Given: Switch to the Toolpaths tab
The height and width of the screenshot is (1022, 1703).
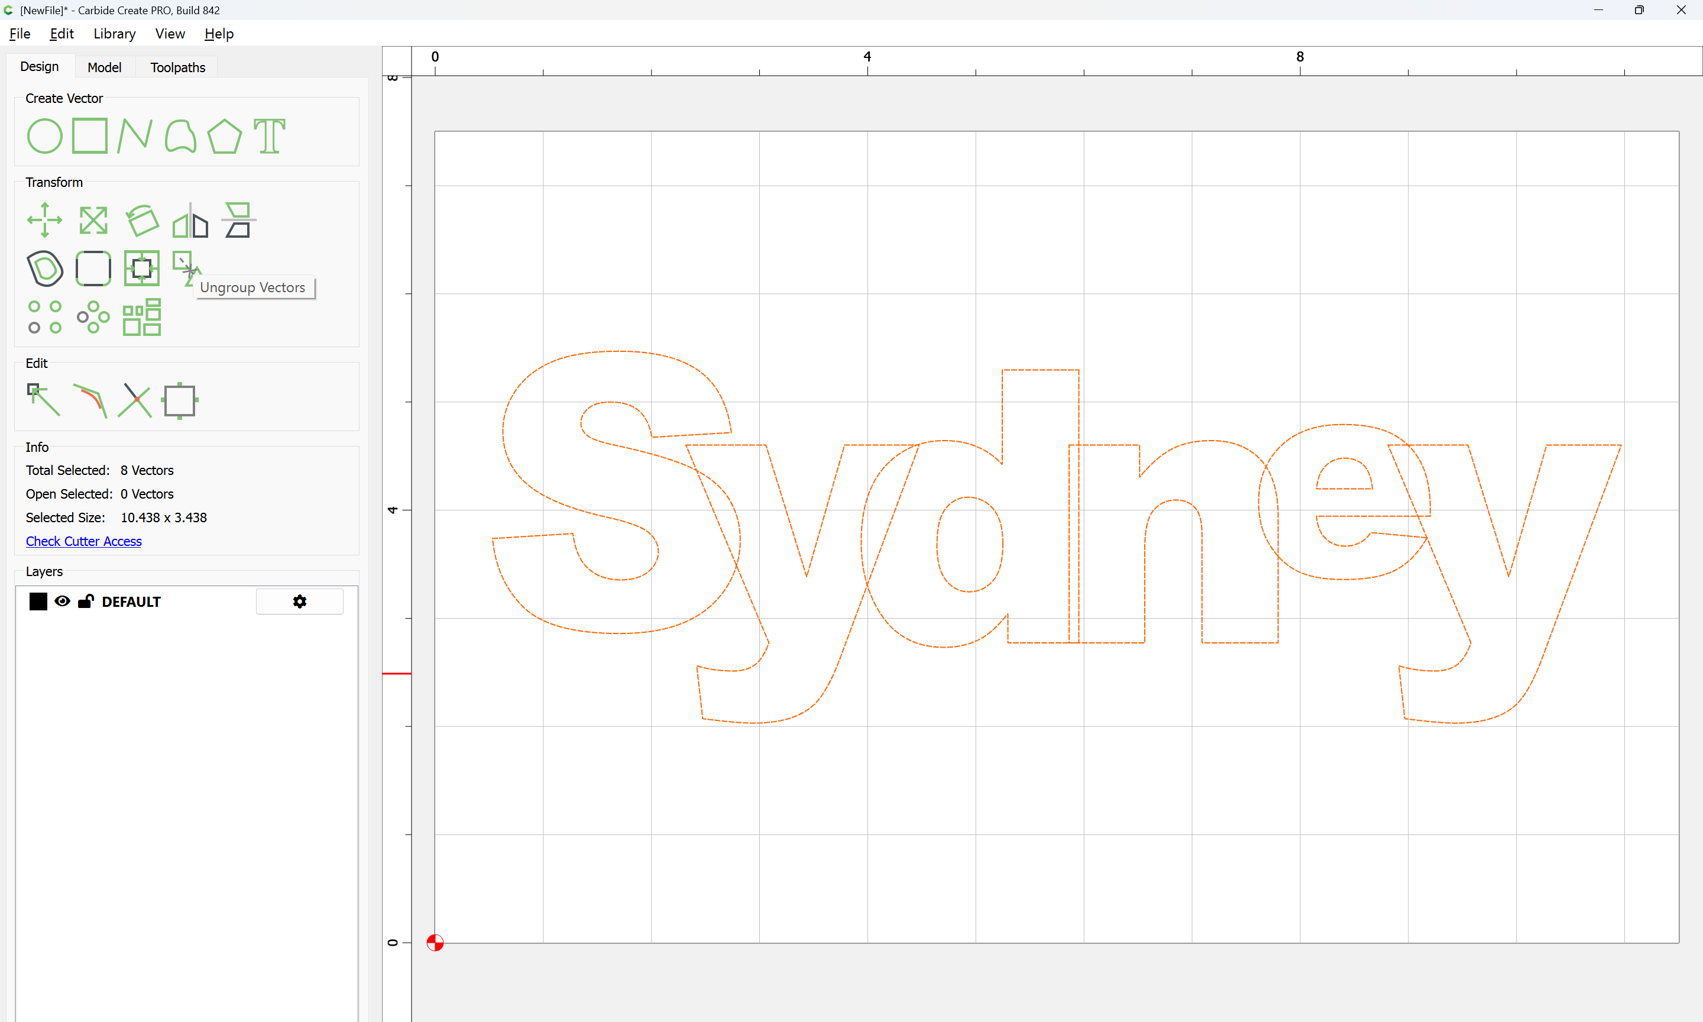Looking at the screenshot, I should click(x=177, y=67).
